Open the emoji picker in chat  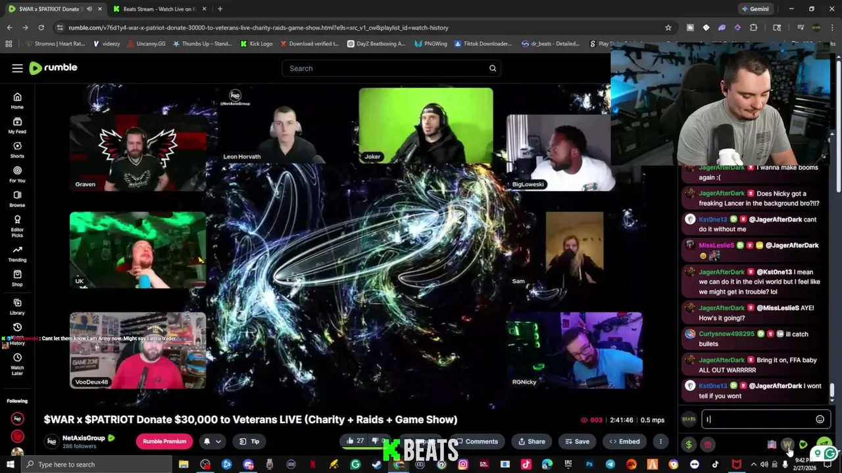820,419
